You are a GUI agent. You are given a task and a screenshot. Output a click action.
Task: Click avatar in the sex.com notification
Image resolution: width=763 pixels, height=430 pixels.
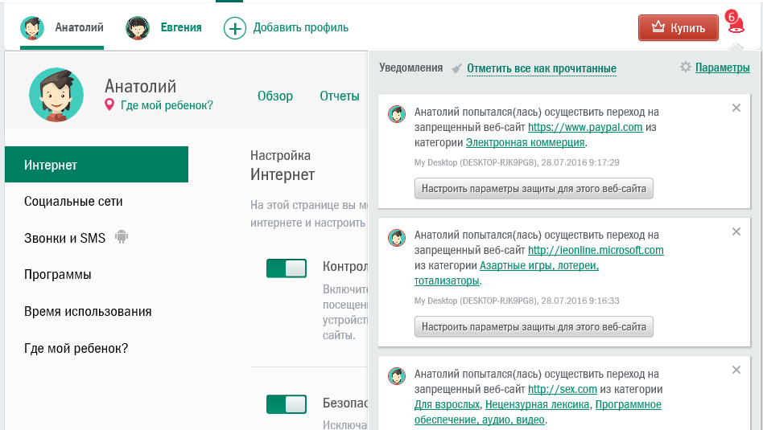tap(397, 376)
